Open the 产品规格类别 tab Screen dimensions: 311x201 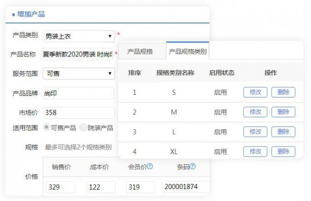(x=188, y=52)
